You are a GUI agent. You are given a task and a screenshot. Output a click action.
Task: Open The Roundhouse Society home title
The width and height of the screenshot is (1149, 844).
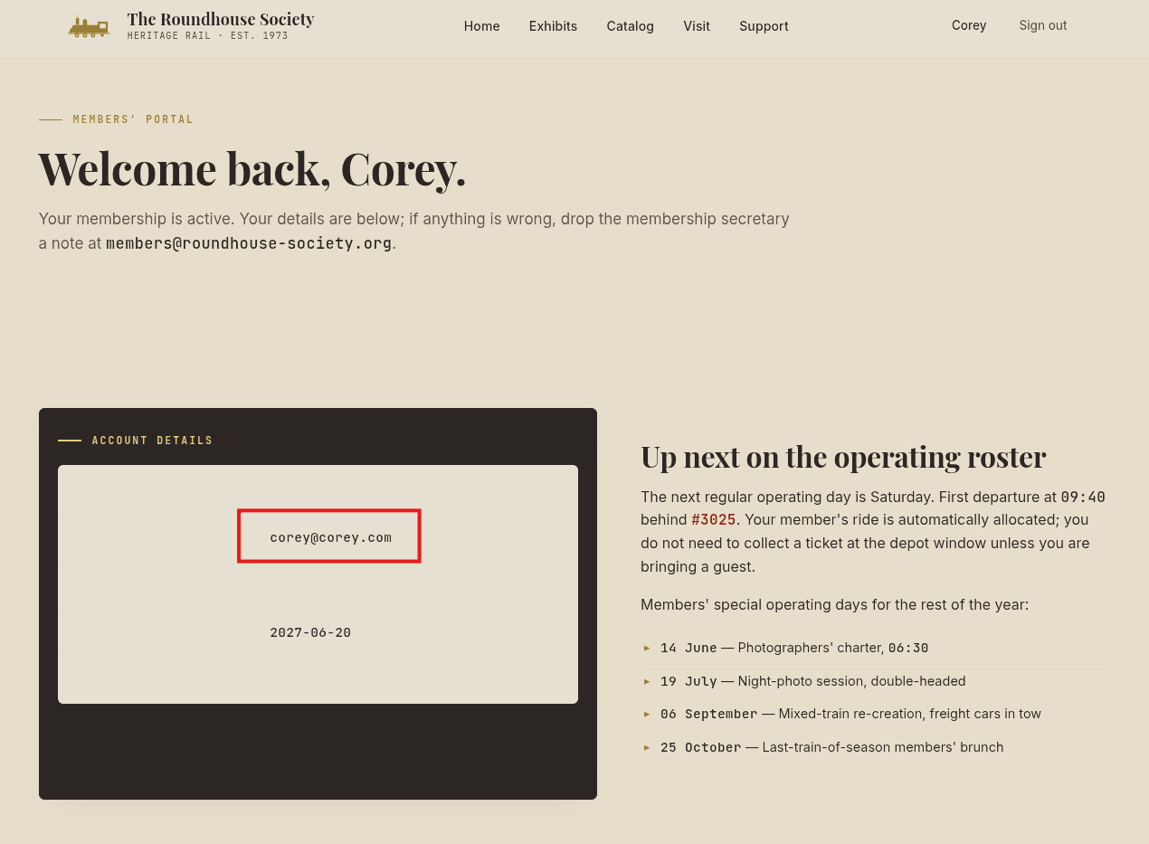pyautogui.click(x=221, y=19)
